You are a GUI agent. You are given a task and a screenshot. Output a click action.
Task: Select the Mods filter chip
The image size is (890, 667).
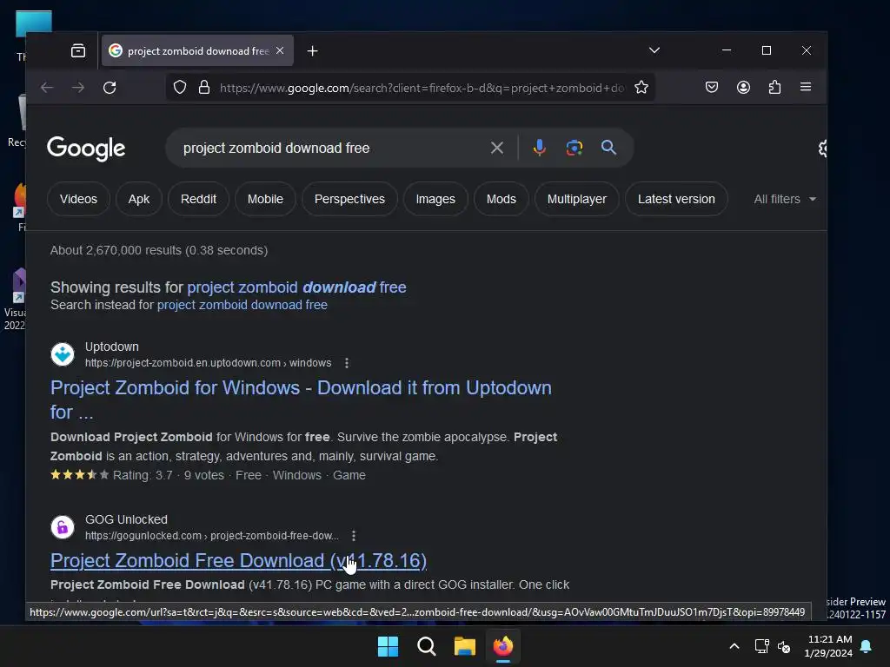pyautogui.click(x=501, y=199)
